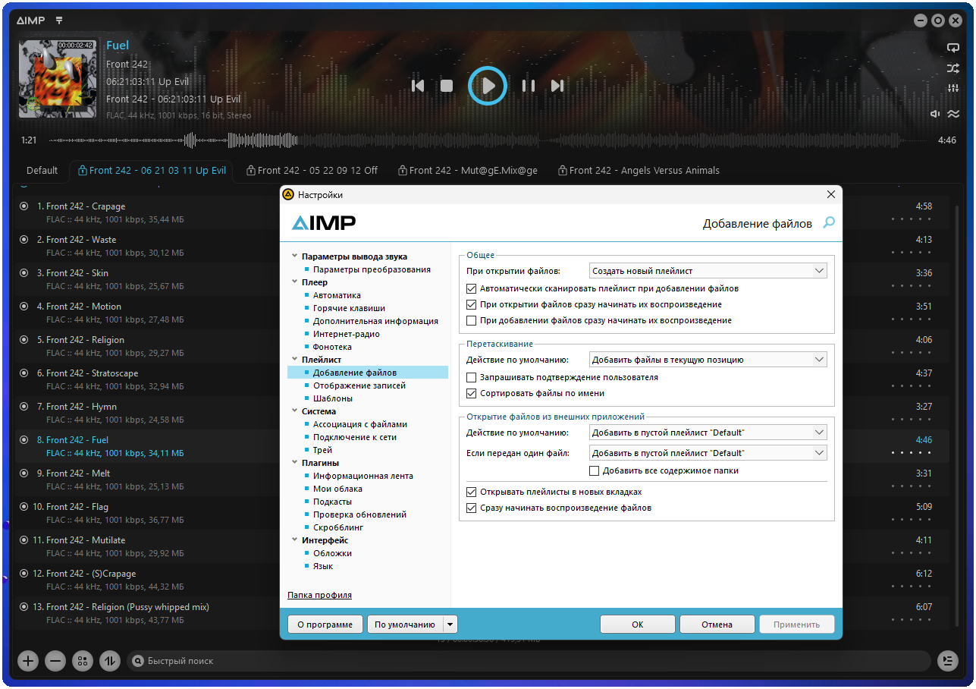Disable automatic playlist scanning checkbox

pos(472,288)
